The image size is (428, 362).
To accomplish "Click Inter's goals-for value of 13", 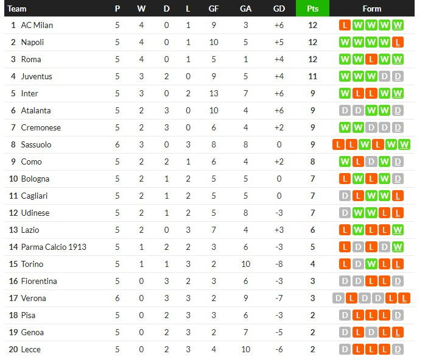I will (214, 93).
